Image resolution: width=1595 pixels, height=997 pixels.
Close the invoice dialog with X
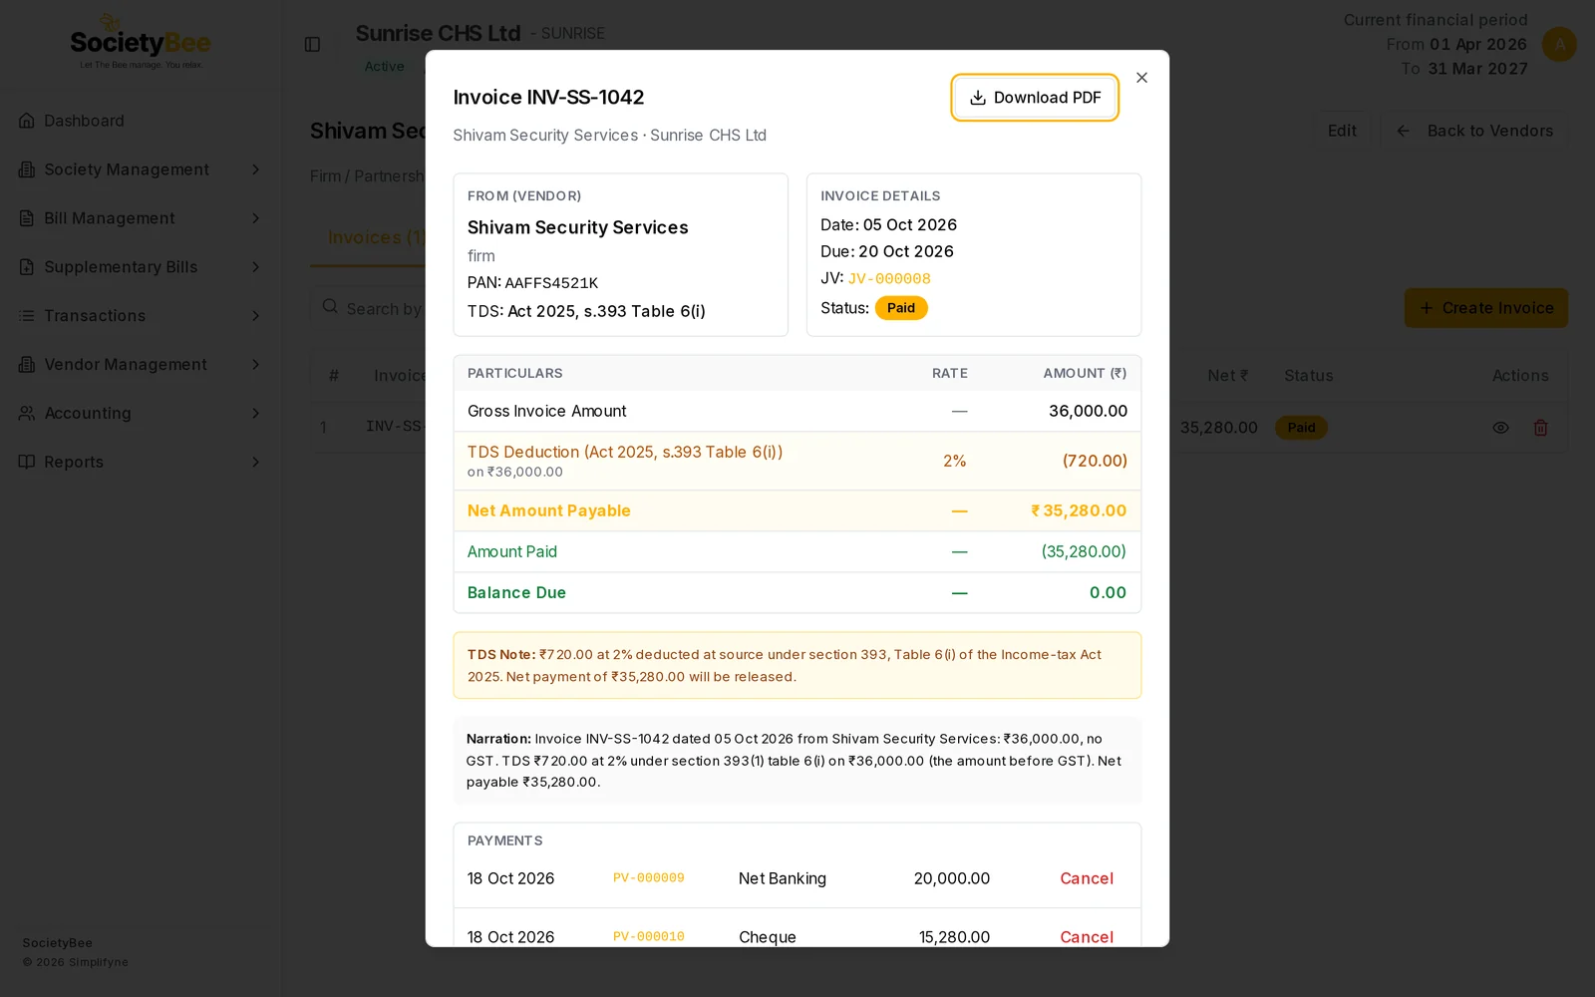point(1141,78)
